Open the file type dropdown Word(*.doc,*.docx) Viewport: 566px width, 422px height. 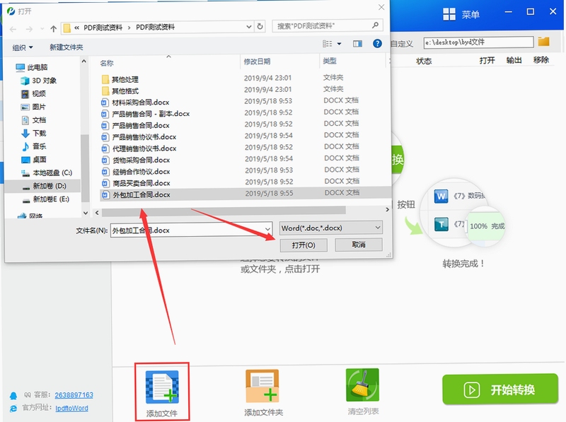tap(331, 228)
